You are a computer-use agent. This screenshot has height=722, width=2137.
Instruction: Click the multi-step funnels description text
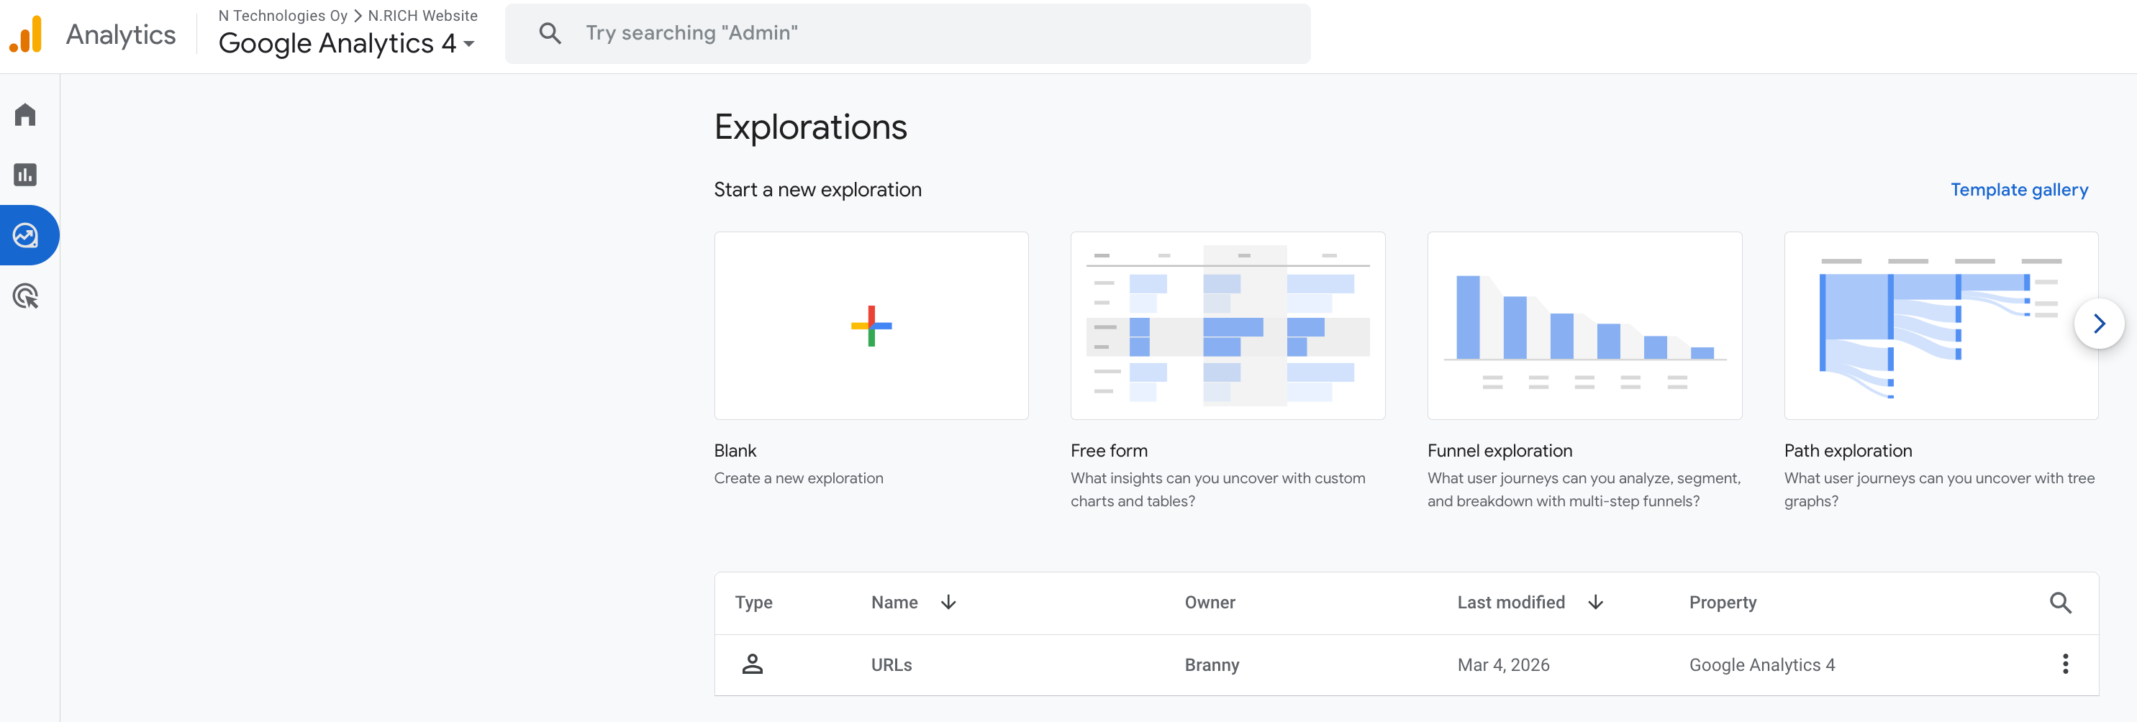click(1584, 490)
